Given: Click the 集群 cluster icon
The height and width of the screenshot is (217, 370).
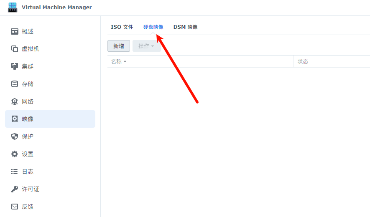Looking at the screenshot, I should pyautogui.click(x=15, y=66).
